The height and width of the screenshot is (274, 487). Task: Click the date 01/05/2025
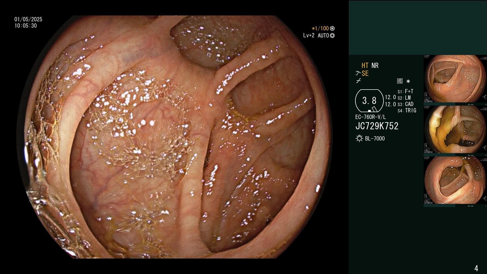pyautogui.click(x=28, y=20)
